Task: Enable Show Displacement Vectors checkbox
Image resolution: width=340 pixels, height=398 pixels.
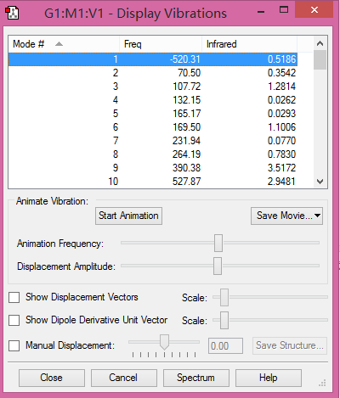Action: [x=14, y=297]
